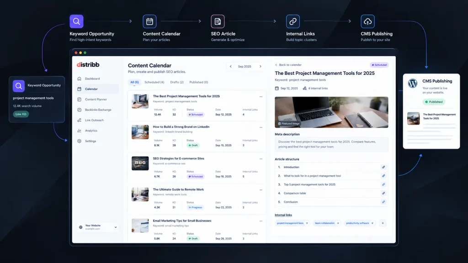Open options menu for SEO Strategies article
Image resolution: width=468 pixels, height=263 pixels.
click(261, 159)
